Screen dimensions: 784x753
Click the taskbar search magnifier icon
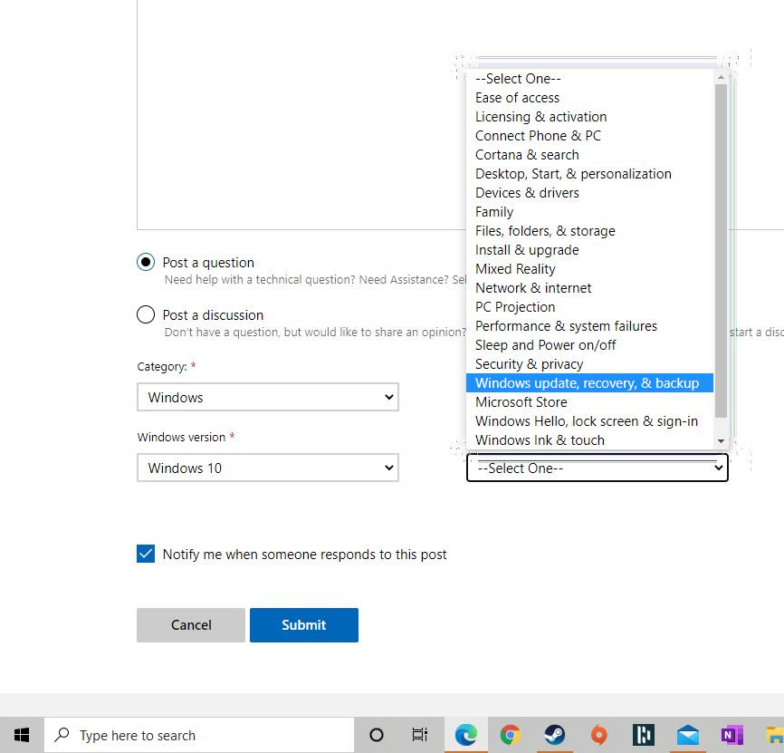point(62,735)
